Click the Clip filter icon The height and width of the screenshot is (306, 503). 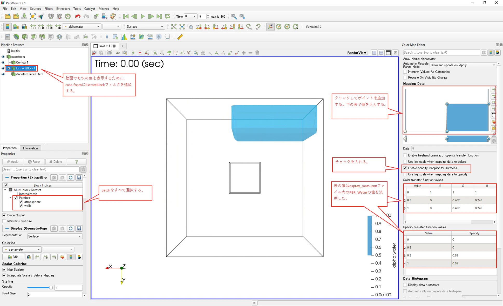(x=25, y=37)
